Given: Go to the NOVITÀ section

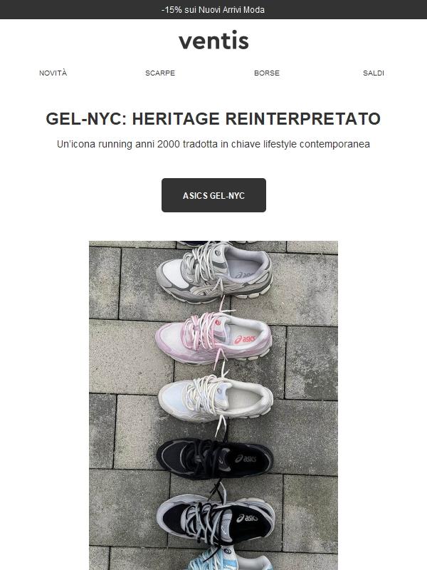Looking at the screenshot, I should coord(53,73).
